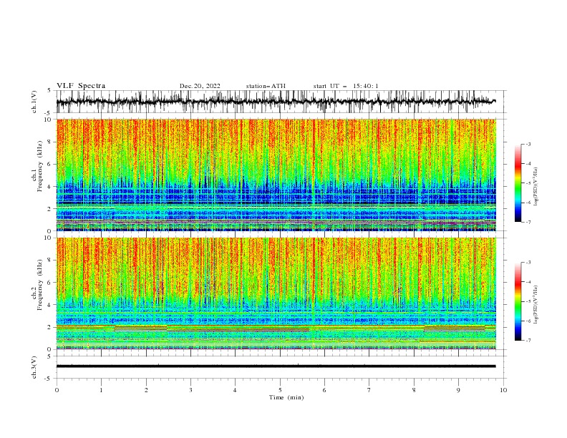Click the time axis tick label "9"
Image resolution: width=567 pixels, height=438 pixels.
tap(458, 390)
